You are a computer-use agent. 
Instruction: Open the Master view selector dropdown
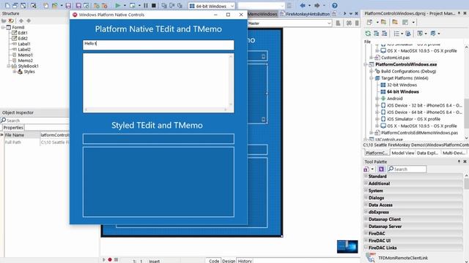pyautogui.click(x=329, y=23)
